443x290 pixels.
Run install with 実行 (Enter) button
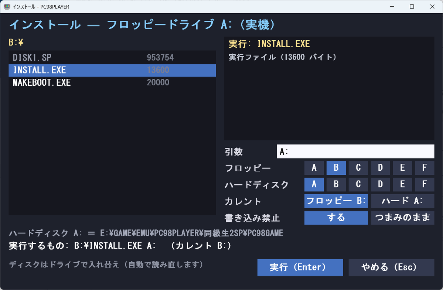[300, 267]
